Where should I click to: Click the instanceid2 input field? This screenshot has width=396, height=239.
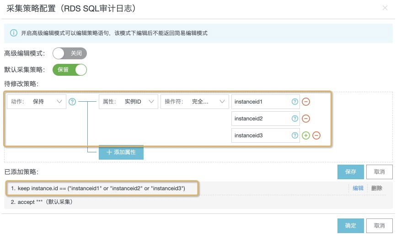click(x=265, y=119)
